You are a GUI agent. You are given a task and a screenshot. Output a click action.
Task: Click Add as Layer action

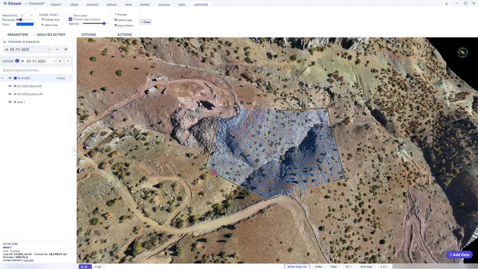click(123, 20)
